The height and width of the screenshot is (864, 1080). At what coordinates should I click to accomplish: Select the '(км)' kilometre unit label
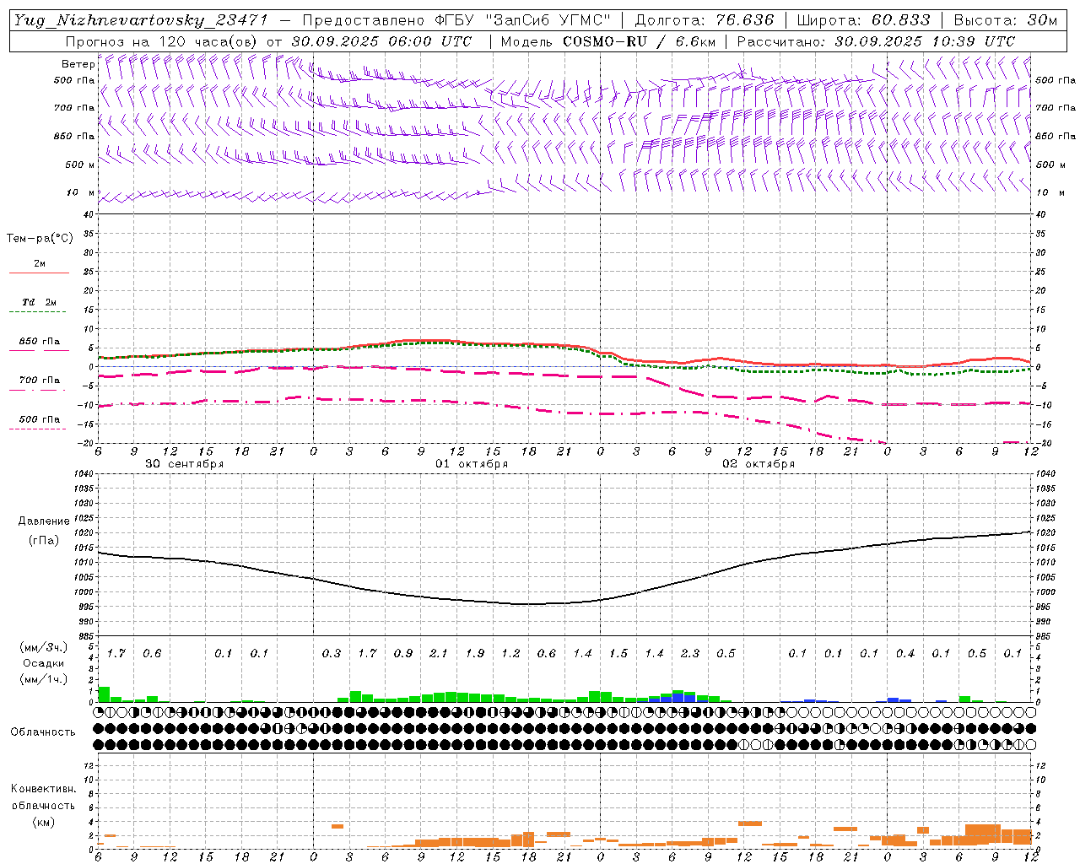point(44,821)
